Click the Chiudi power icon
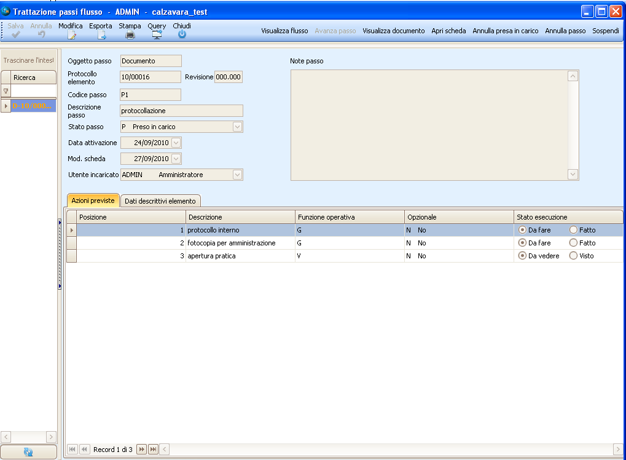The width and height of the screenshot is (626, 460). tap(182, 35)
